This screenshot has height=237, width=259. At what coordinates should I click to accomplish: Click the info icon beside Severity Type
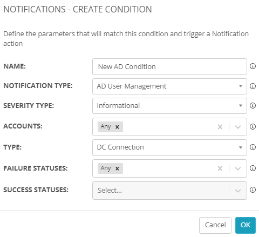(x=253, y=106)
